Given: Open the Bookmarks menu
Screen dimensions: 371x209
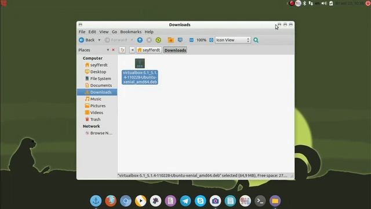Looking at the screenshot, I should [x=130, y=32].
